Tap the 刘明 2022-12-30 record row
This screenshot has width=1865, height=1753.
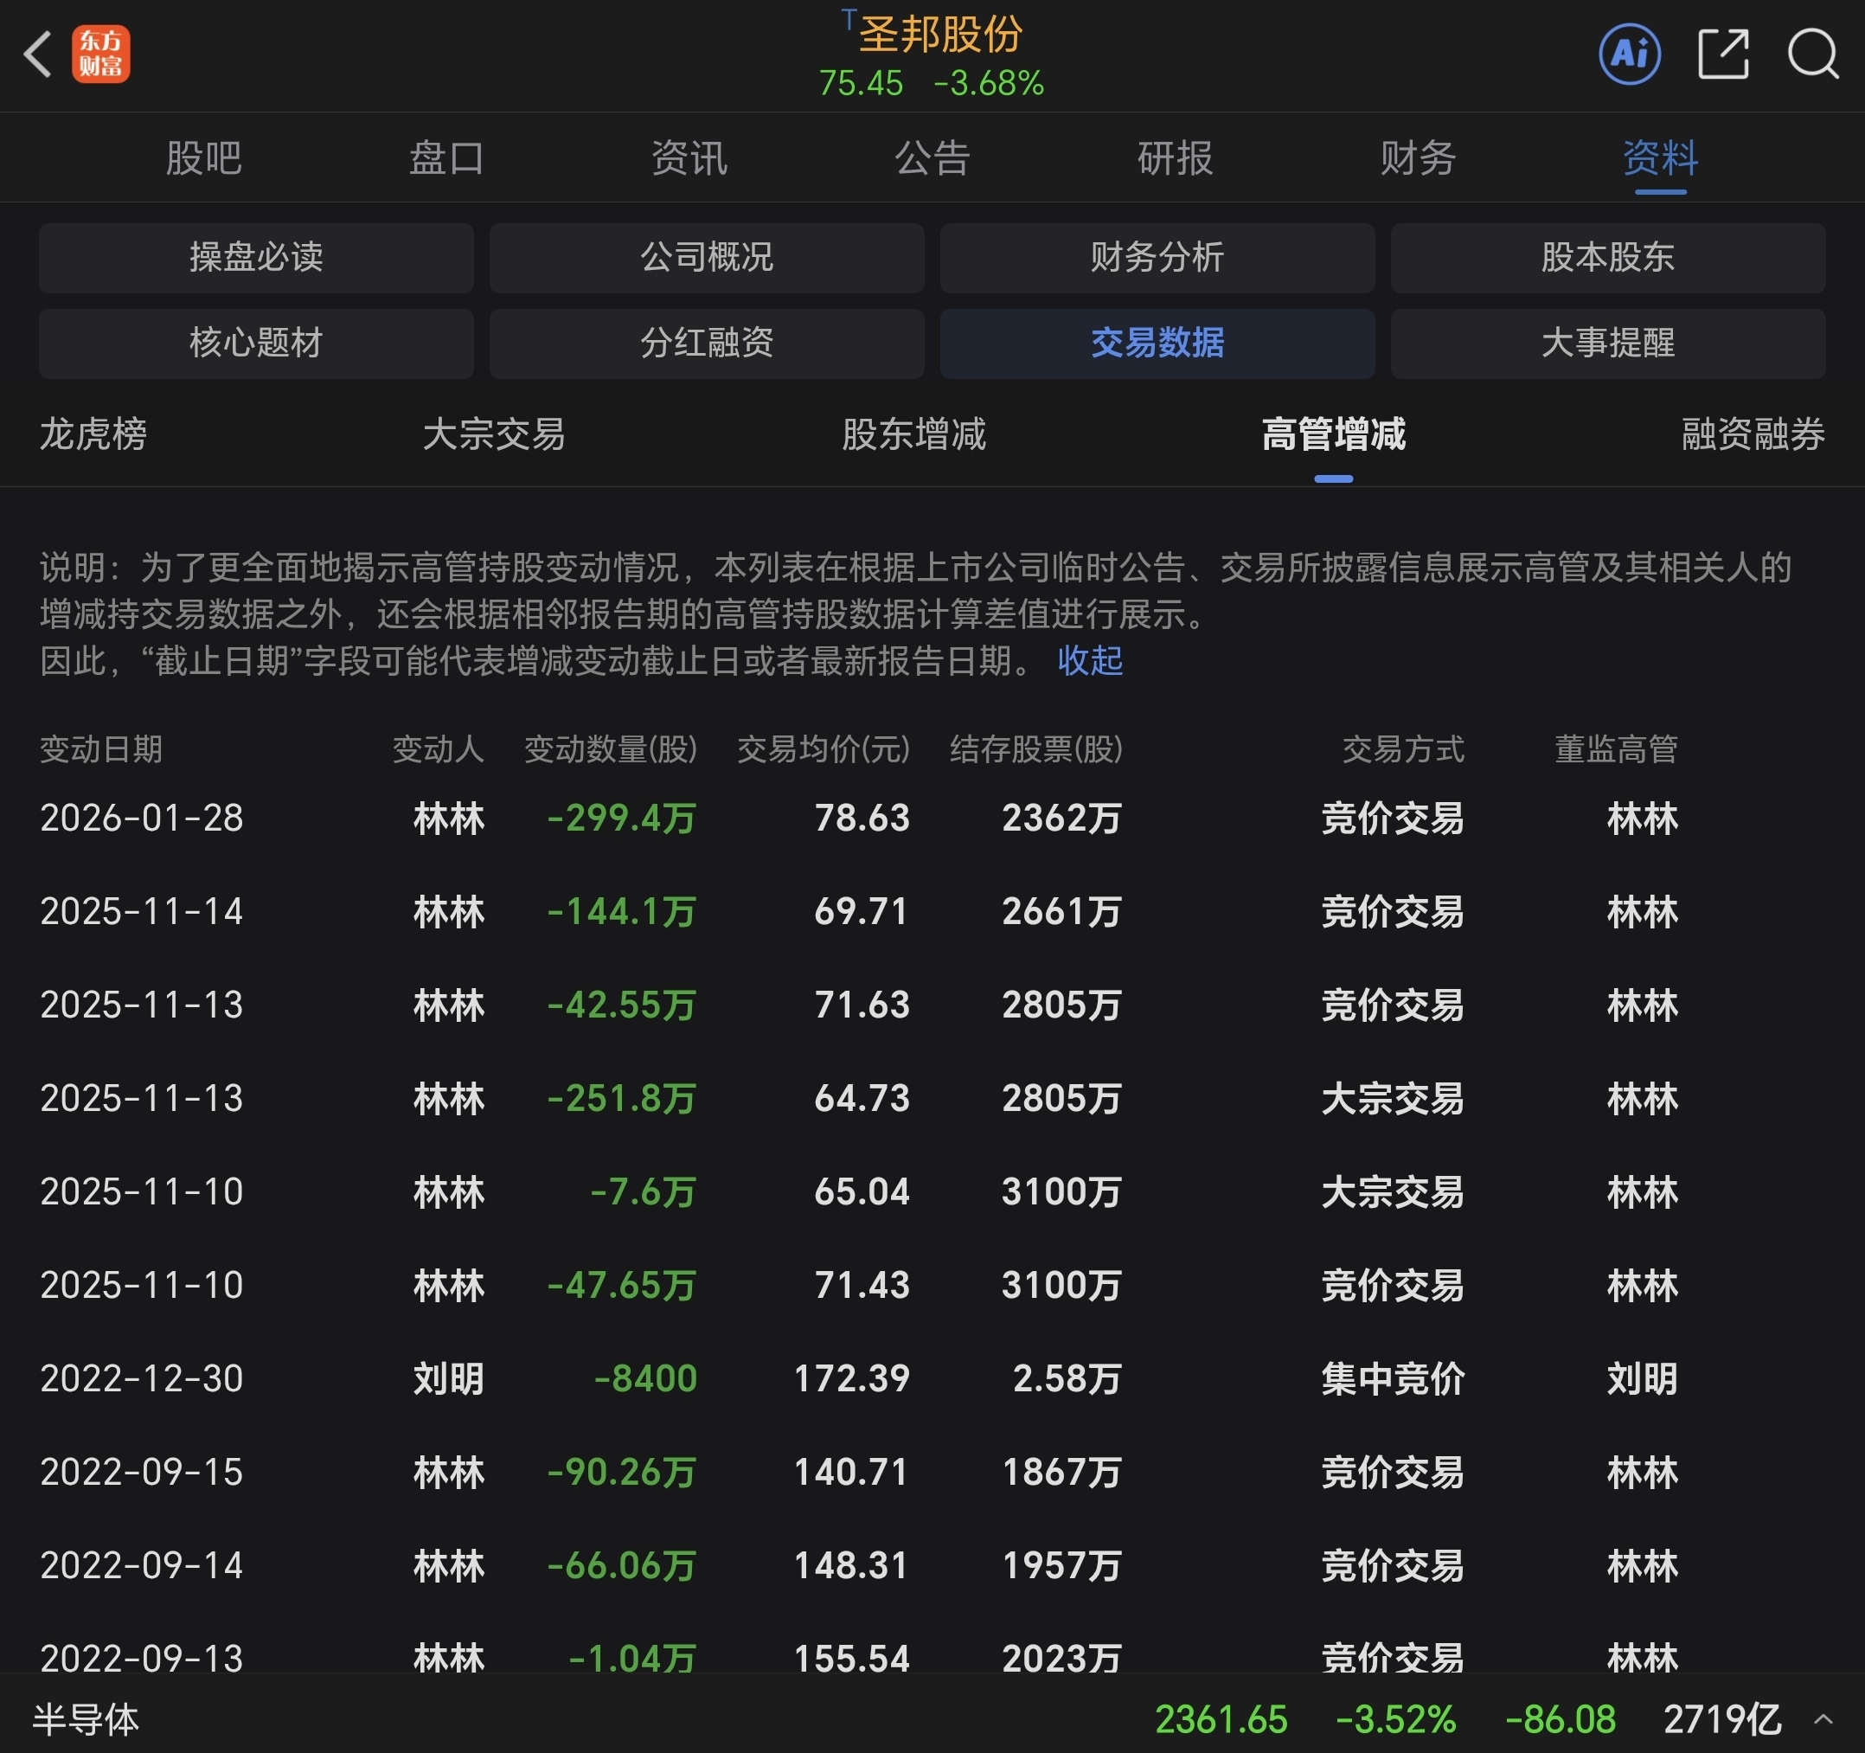point(844,1378)
